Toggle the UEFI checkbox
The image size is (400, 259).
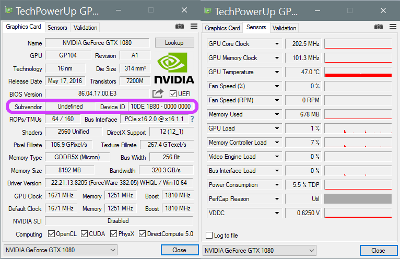click(173, 93)
